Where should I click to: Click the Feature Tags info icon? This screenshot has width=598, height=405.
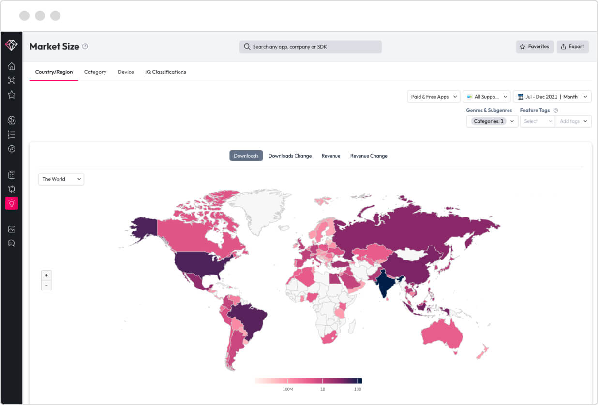pyautogui.click(x=556, y=111)
